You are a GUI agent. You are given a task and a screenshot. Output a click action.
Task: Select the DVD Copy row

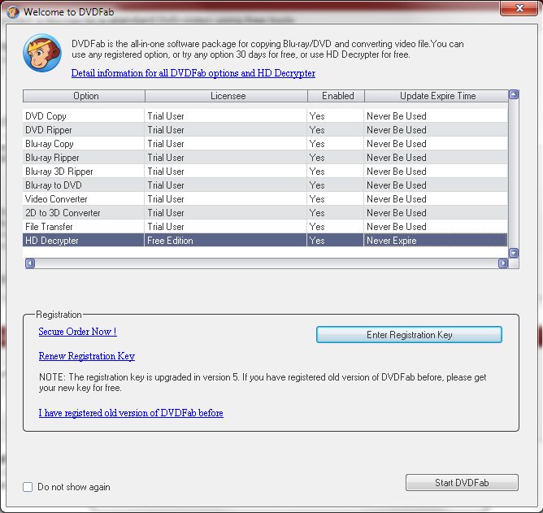click(265, 116)
